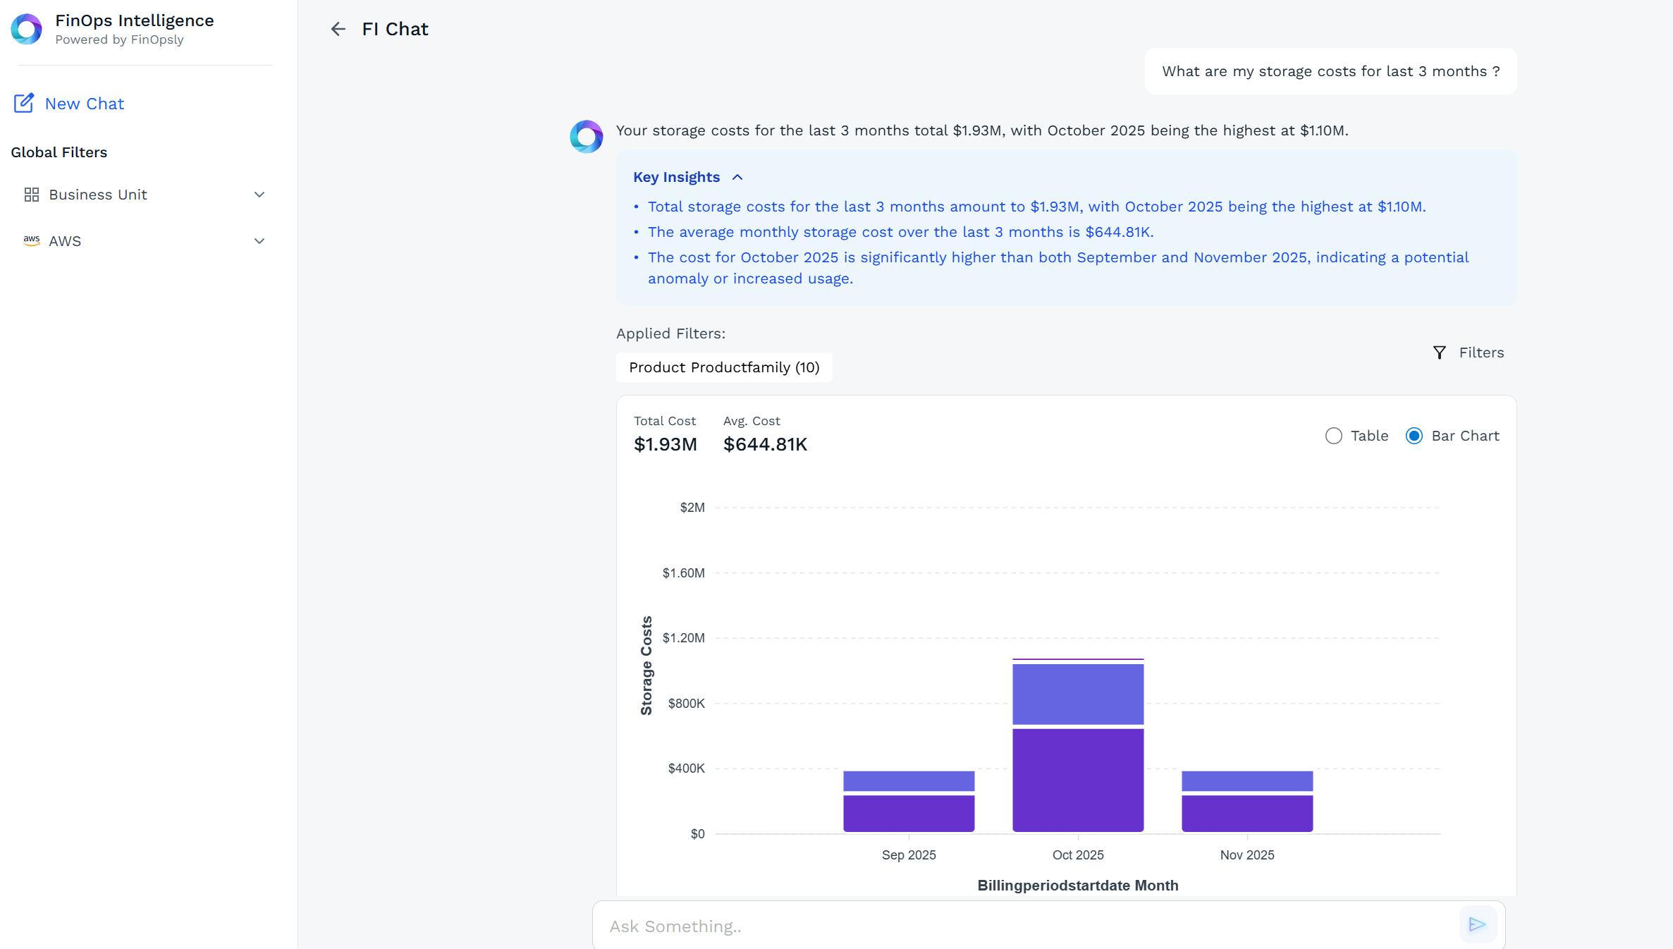
Task: Focus the Ask Something input field
Action: (1022, 926)
